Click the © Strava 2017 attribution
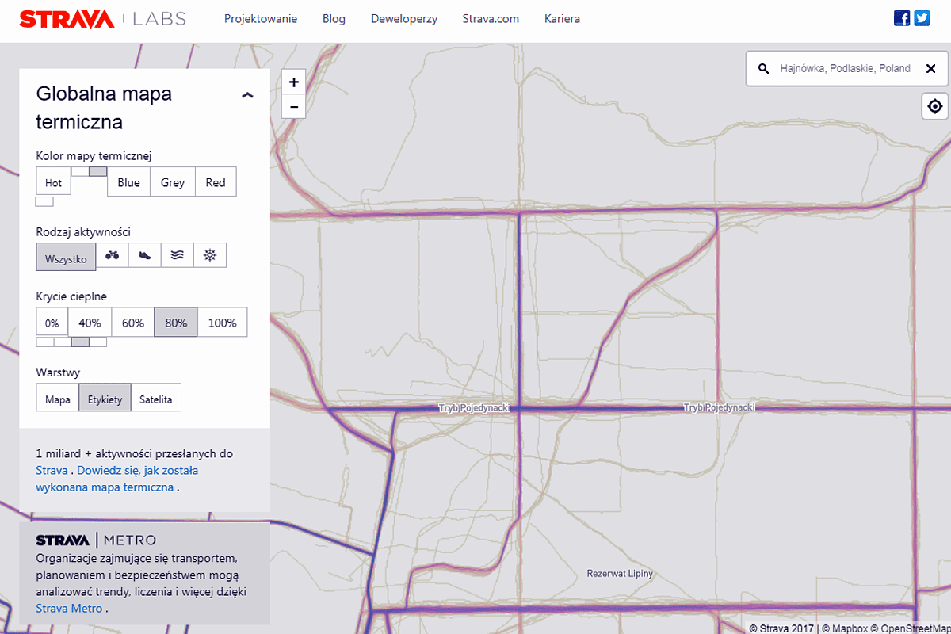 point(782,628)
